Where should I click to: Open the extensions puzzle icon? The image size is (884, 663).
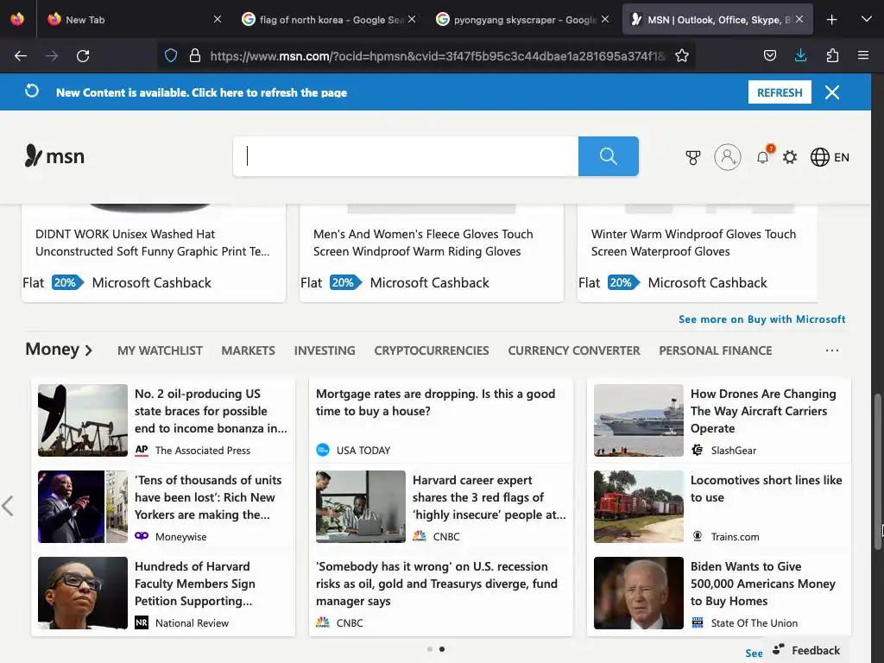[832, 55]
